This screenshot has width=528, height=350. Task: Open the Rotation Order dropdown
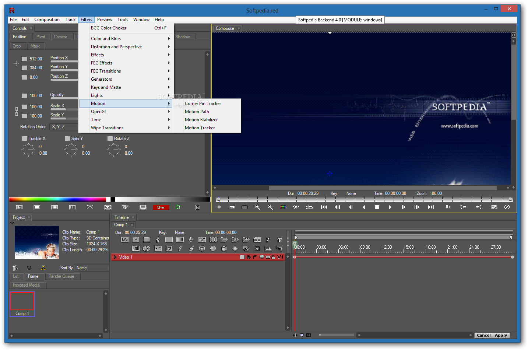coord(64,127)
